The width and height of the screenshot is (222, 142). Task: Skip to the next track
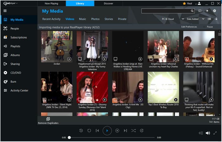125,131
